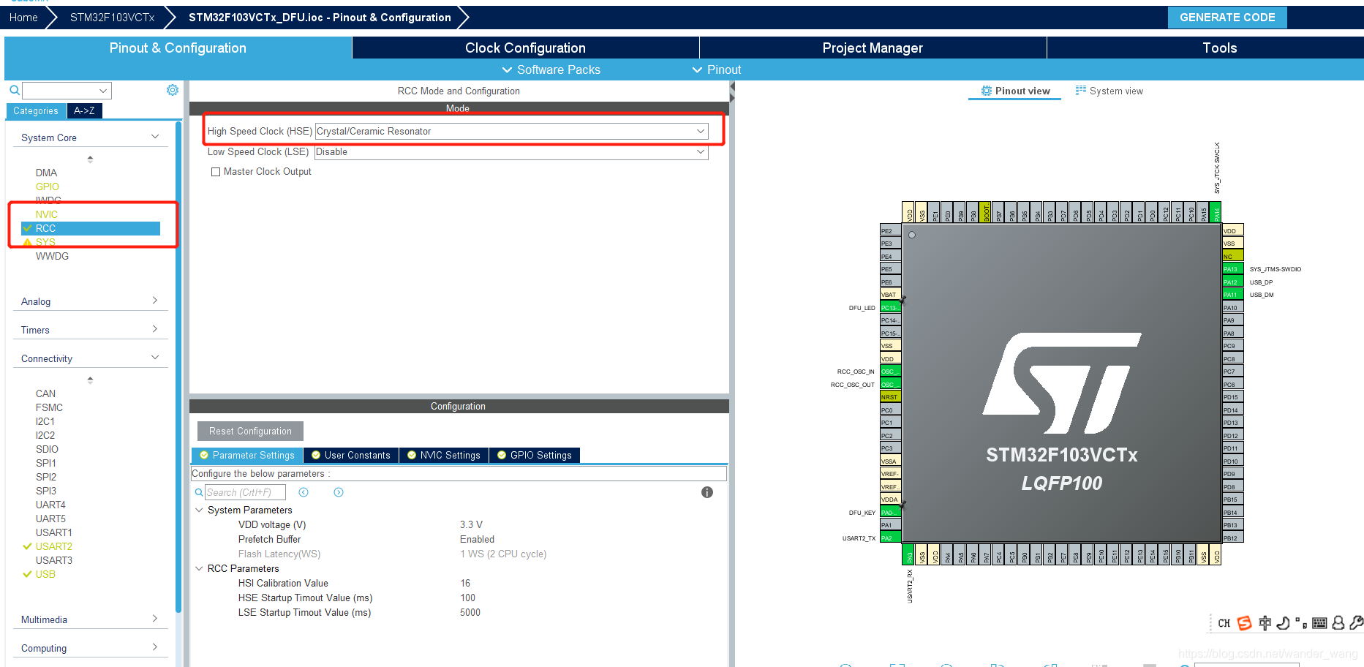The width and height of the screenshot is (1364, 667).
Task: Click the RCC_OSC_OUT pin on the chip
Action: [x=890, y=385]
